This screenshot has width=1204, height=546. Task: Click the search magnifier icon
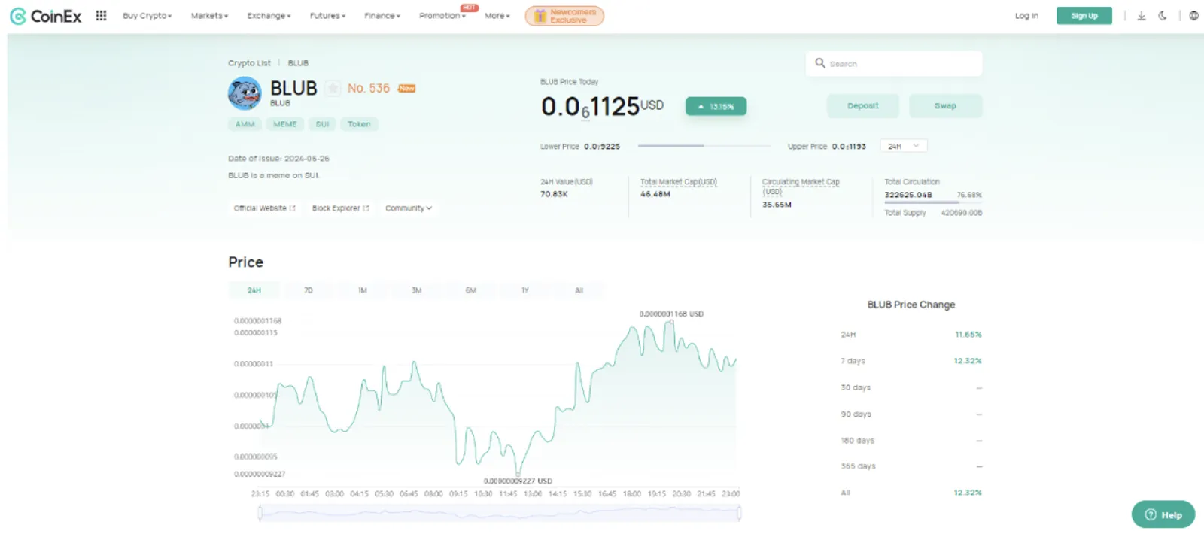pyautogui.click(x=820, y=63)
